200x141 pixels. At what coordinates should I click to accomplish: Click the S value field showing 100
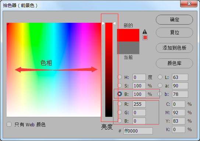[139, 86]
